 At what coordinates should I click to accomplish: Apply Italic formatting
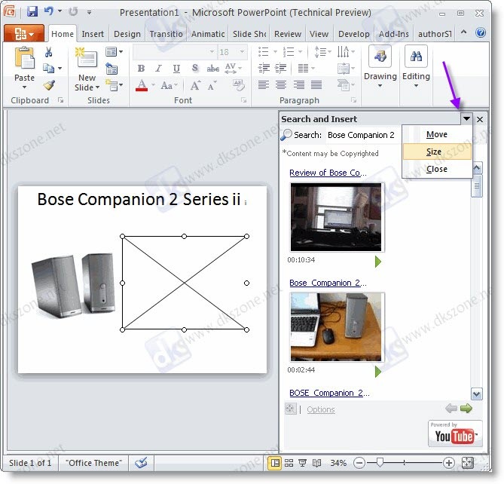159,68
